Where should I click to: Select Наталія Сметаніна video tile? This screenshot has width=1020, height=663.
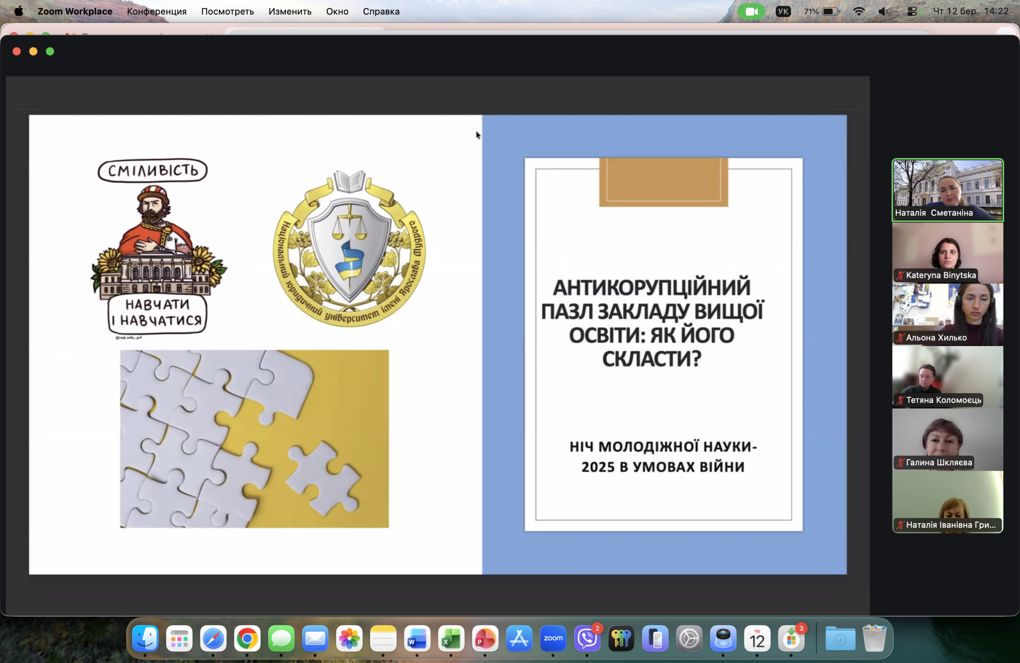point(947,190)
